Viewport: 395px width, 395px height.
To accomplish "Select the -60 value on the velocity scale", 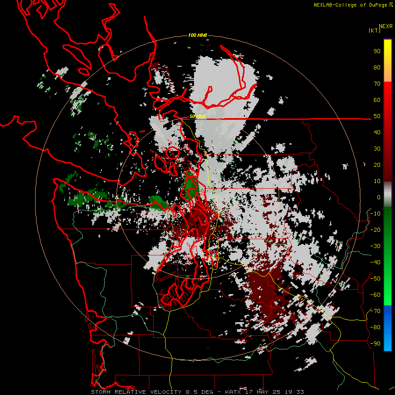I will pos(375,295).
